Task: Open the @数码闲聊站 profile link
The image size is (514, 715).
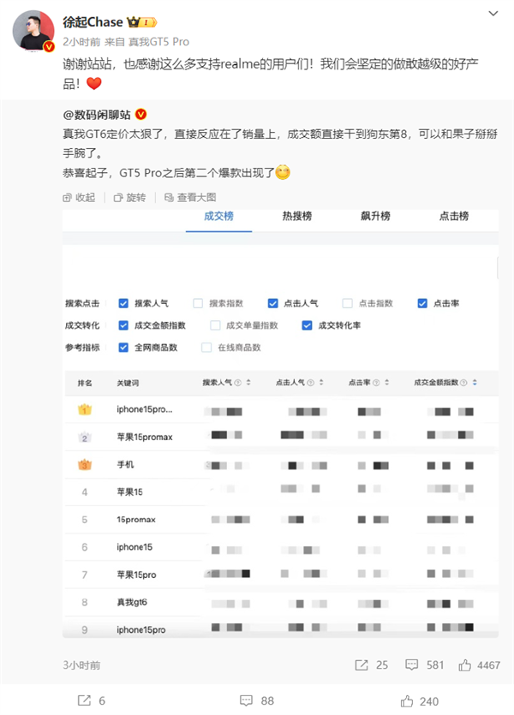Action: click(96, 114)
